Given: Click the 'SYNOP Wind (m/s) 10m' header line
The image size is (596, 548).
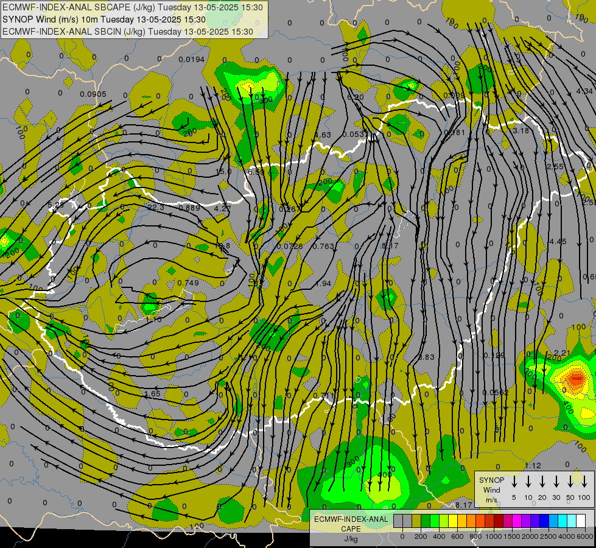Looking at the screenshot, I should pyautogui.click(x=103, y=19).
